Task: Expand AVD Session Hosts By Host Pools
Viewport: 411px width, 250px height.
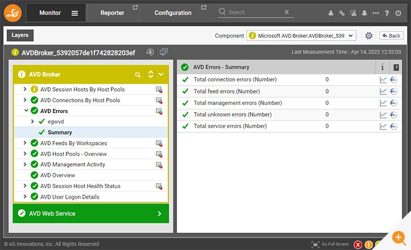Action: 25,89
